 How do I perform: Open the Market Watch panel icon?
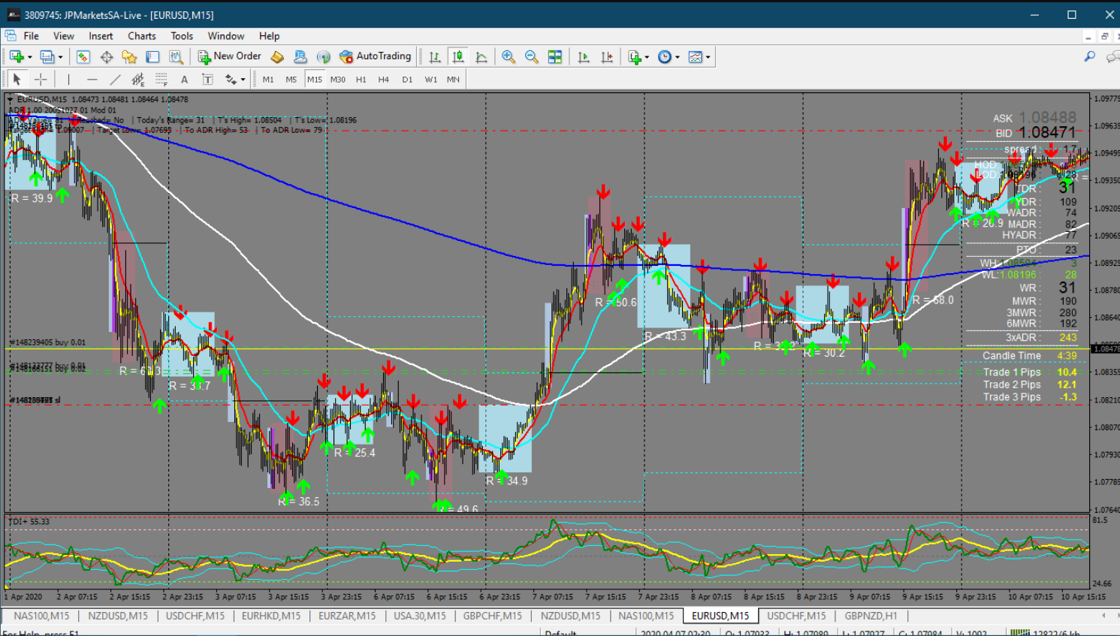pyautogui.click(x=83, y=57)
